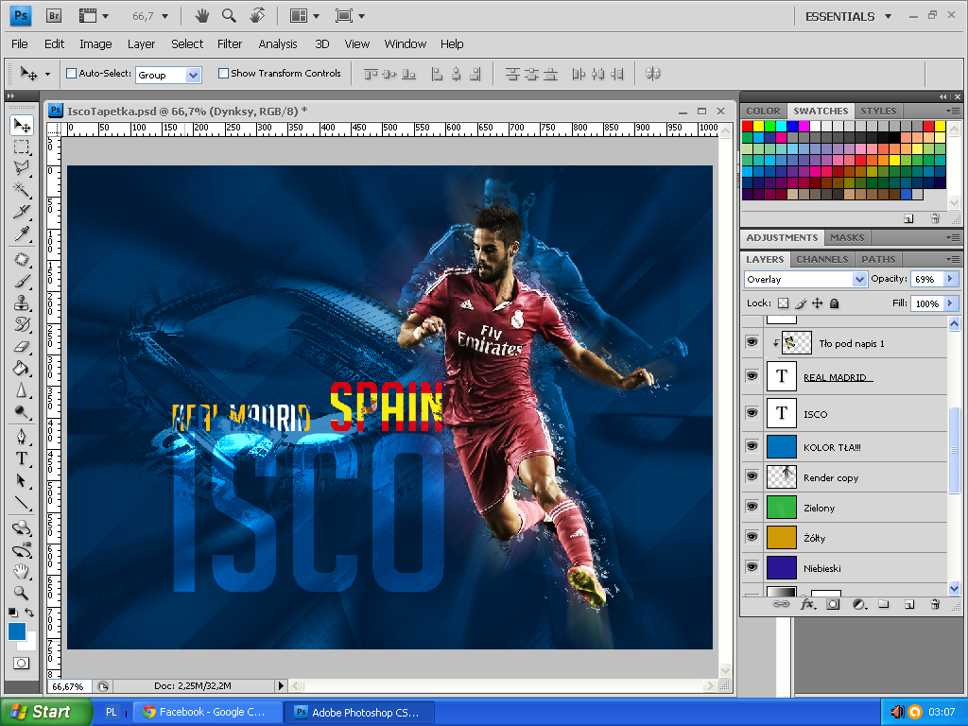Choose the Hand tool in toolbox
The height and width of the screenshot is (726, 968).
21,572
